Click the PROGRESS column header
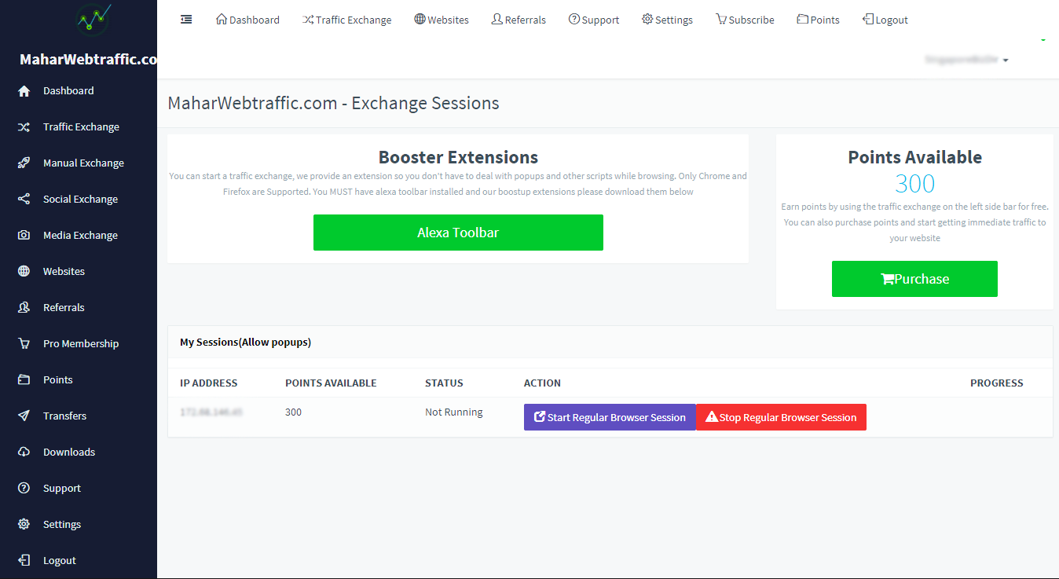This screenshot has width=1059, height=579. (x=996, y=383)
